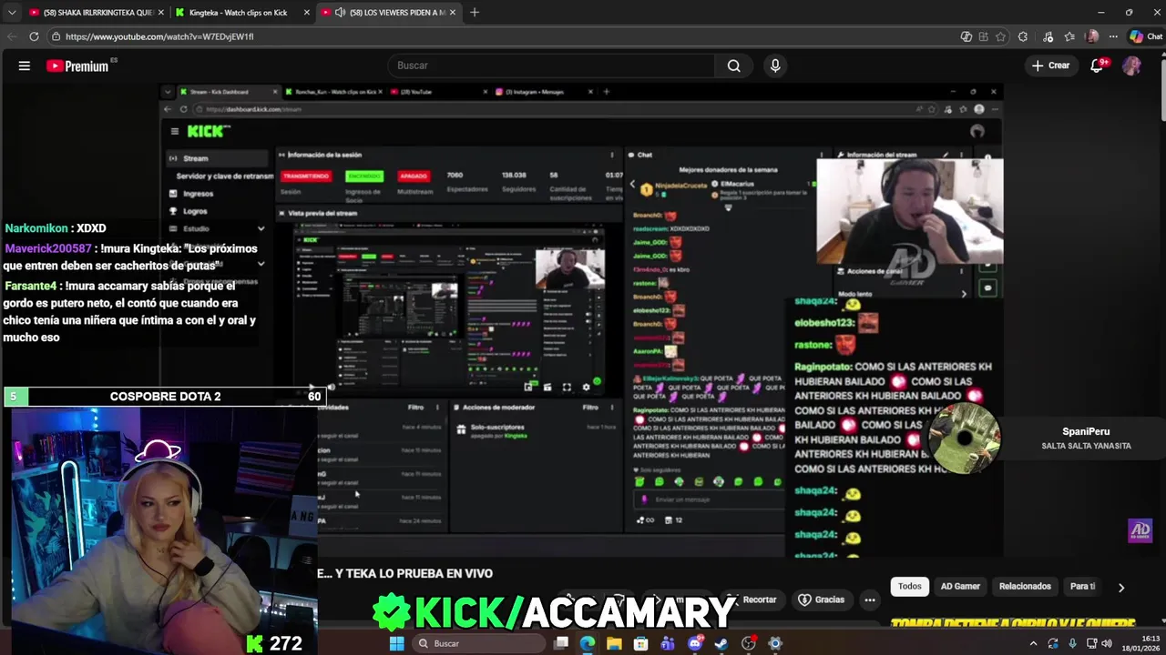Open Settings gear app from the taskbar

click(x=775, y=643)
